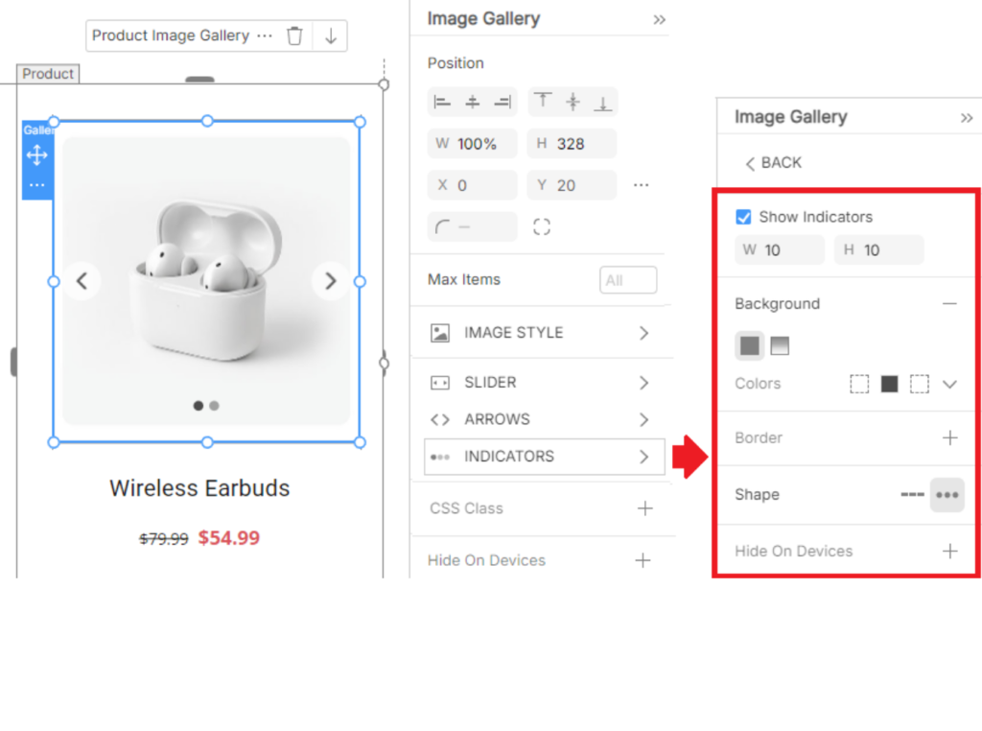Pick the dark indicator color swatch

[889, 385]
